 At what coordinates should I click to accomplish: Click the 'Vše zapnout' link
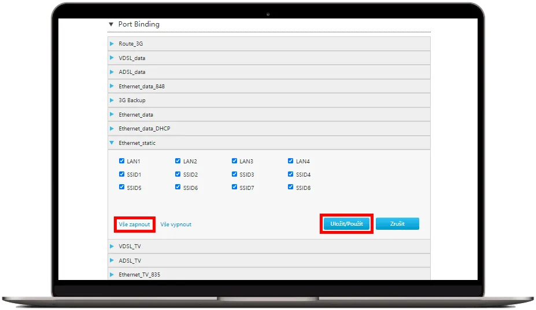(134, 225)
